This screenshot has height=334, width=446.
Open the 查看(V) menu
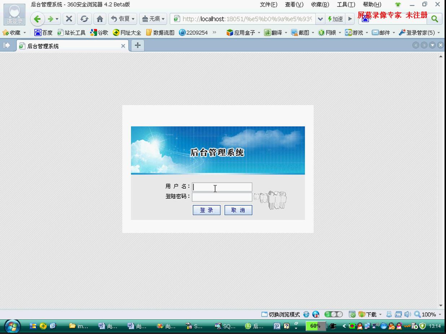[294, 4]
